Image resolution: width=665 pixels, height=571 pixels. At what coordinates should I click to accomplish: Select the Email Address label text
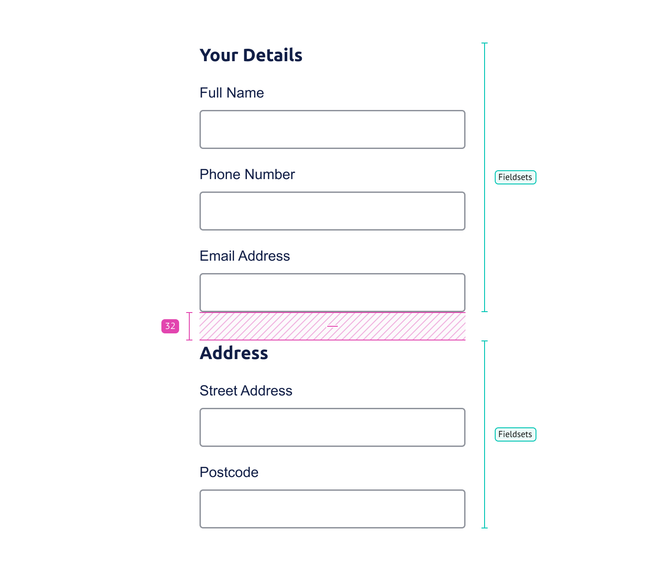[x=245, y=256]
